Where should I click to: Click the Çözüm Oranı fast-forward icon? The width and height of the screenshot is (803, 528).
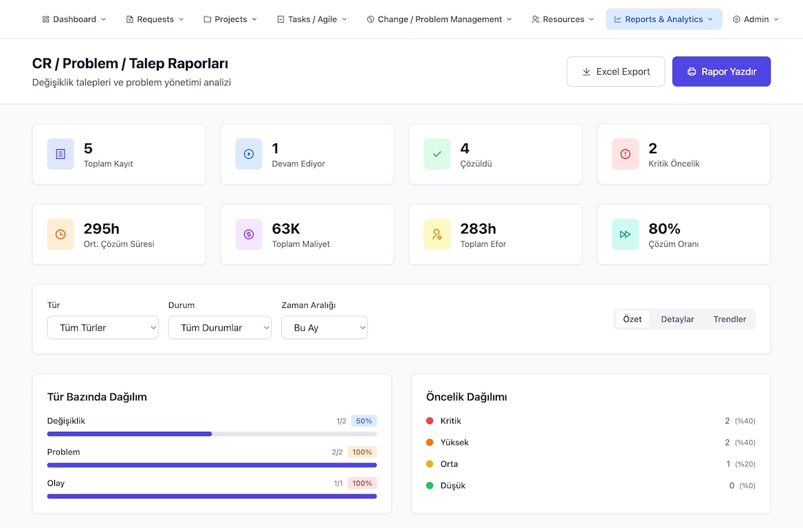pos(626,234)
